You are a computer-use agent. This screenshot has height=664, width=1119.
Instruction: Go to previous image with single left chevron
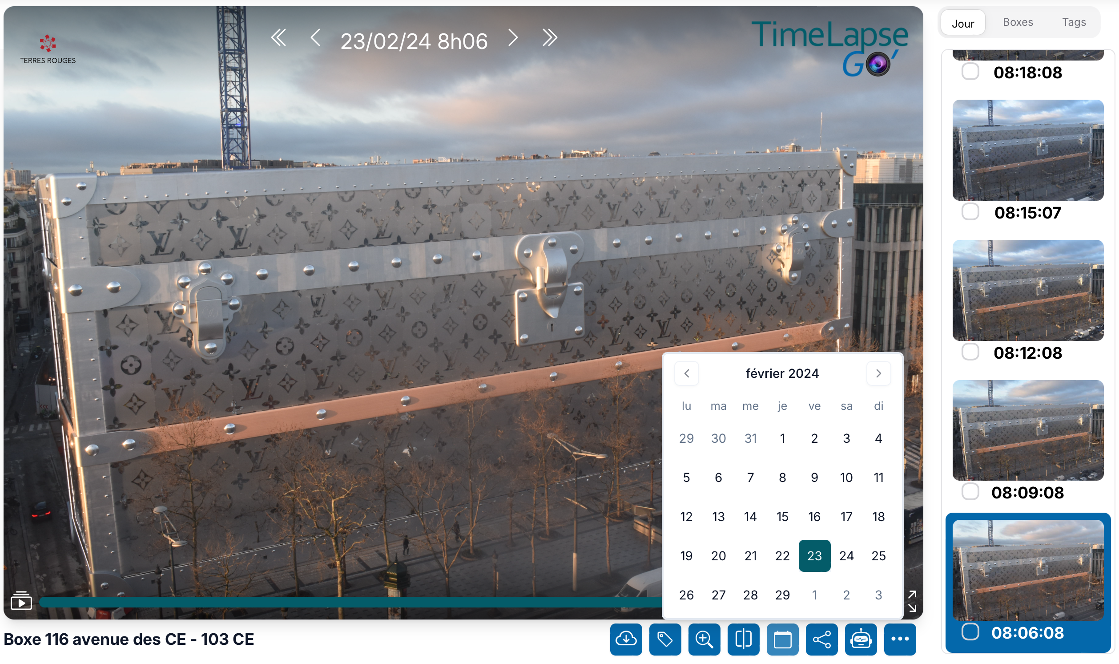pos(315,37)
